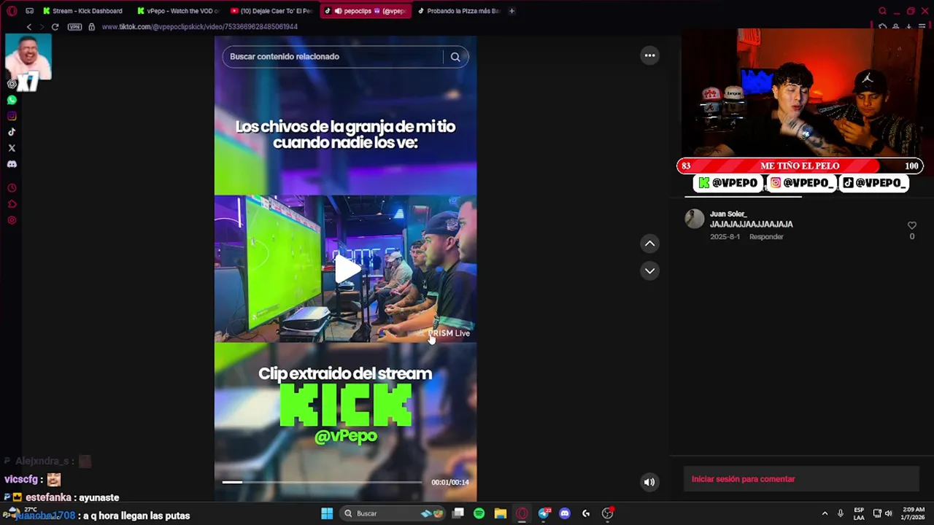Screen dimensions: 934x525
Task: Go back with the browser back arrow
Action: click(29, 27)
